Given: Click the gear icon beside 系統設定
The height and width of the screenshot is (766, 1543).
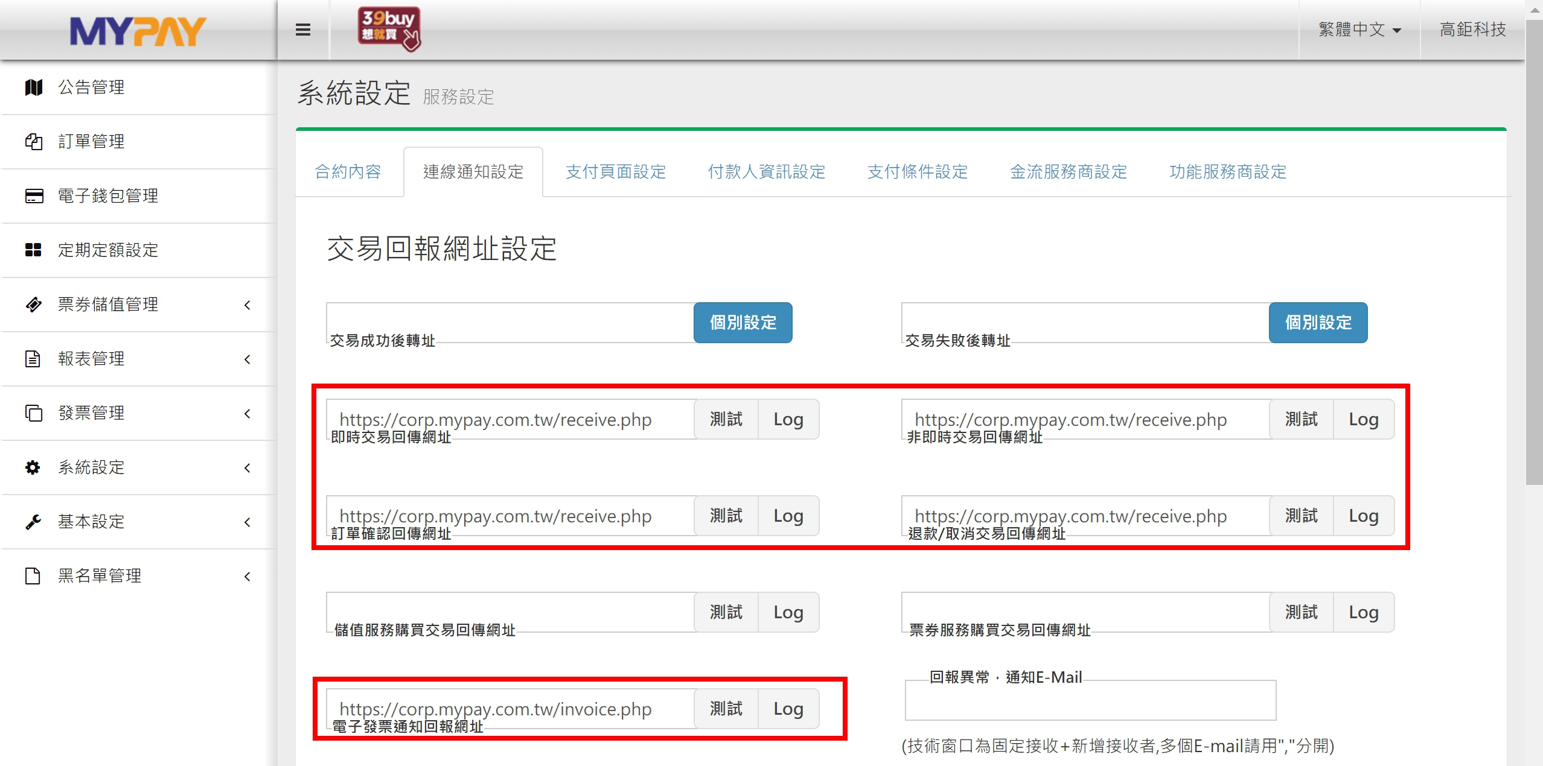Looking at the screenshot, I should [33, 467].
